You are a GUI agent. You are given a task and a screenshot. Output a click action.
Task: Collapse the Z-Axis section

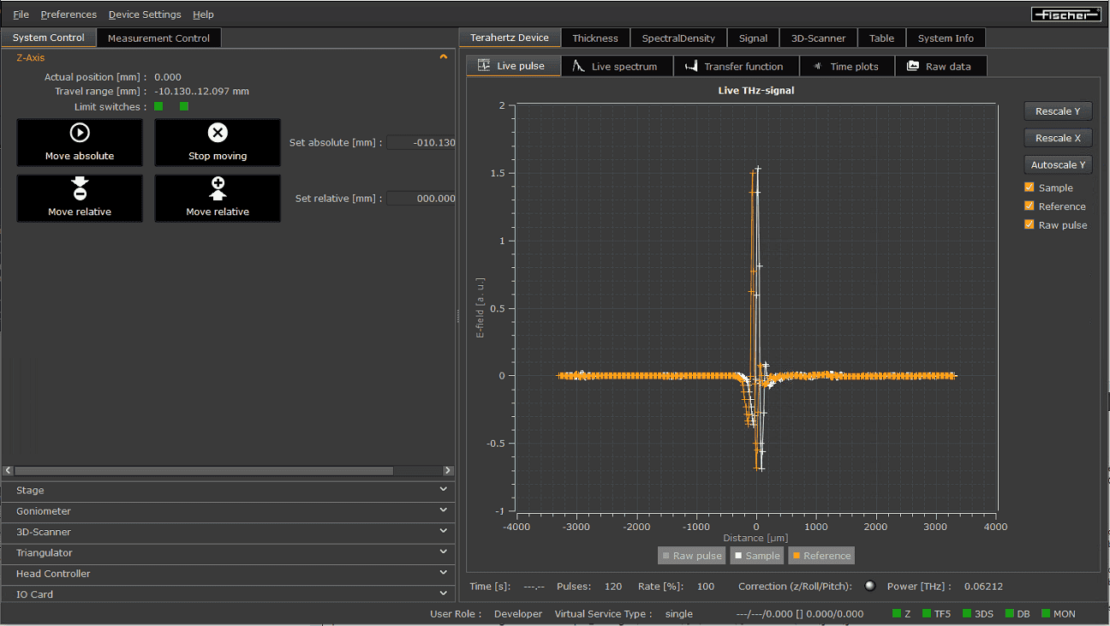[x=444, y=57]
